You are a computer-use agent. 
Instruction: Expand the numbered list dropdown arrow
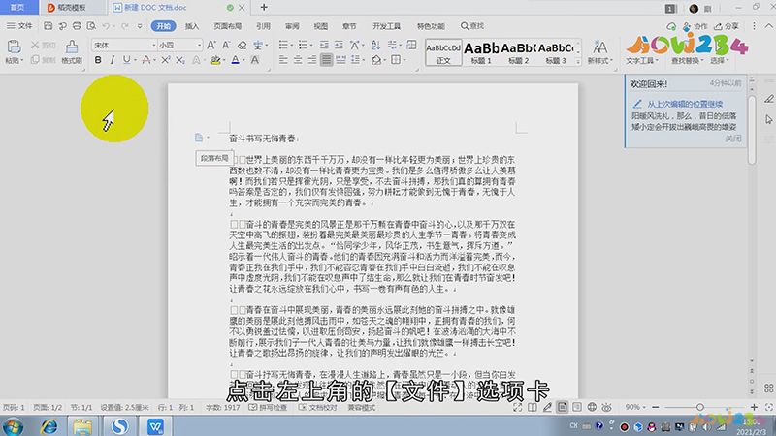tap(311, 45)
